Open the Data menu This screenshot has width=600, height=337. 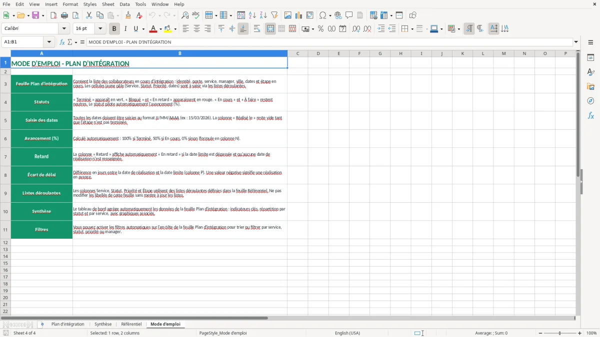124,4
